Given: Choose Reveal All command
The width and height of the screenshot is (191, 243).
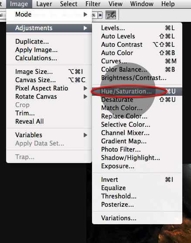Looking at the screenshot, I should coord(49,121).
